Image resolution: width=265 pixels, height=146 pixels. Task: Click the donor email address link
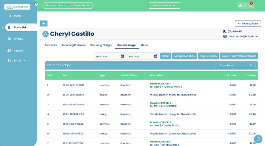tap(243, 36)
